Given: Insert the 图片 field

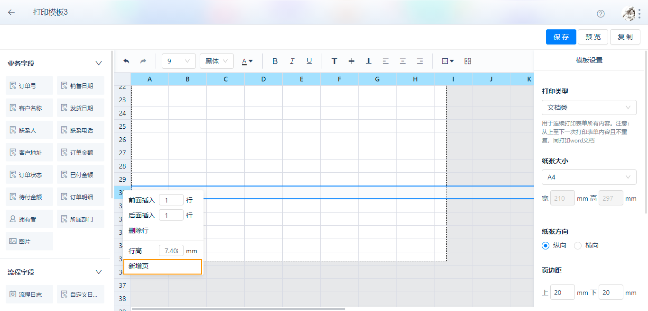Looking at the screenshot, I should 29,241.
